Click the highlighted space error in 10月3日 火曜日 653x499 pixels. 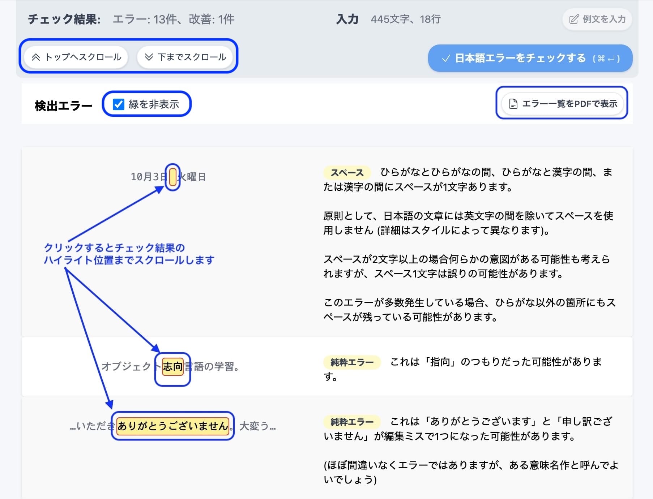pyautogui.click(x=172, y=177)
